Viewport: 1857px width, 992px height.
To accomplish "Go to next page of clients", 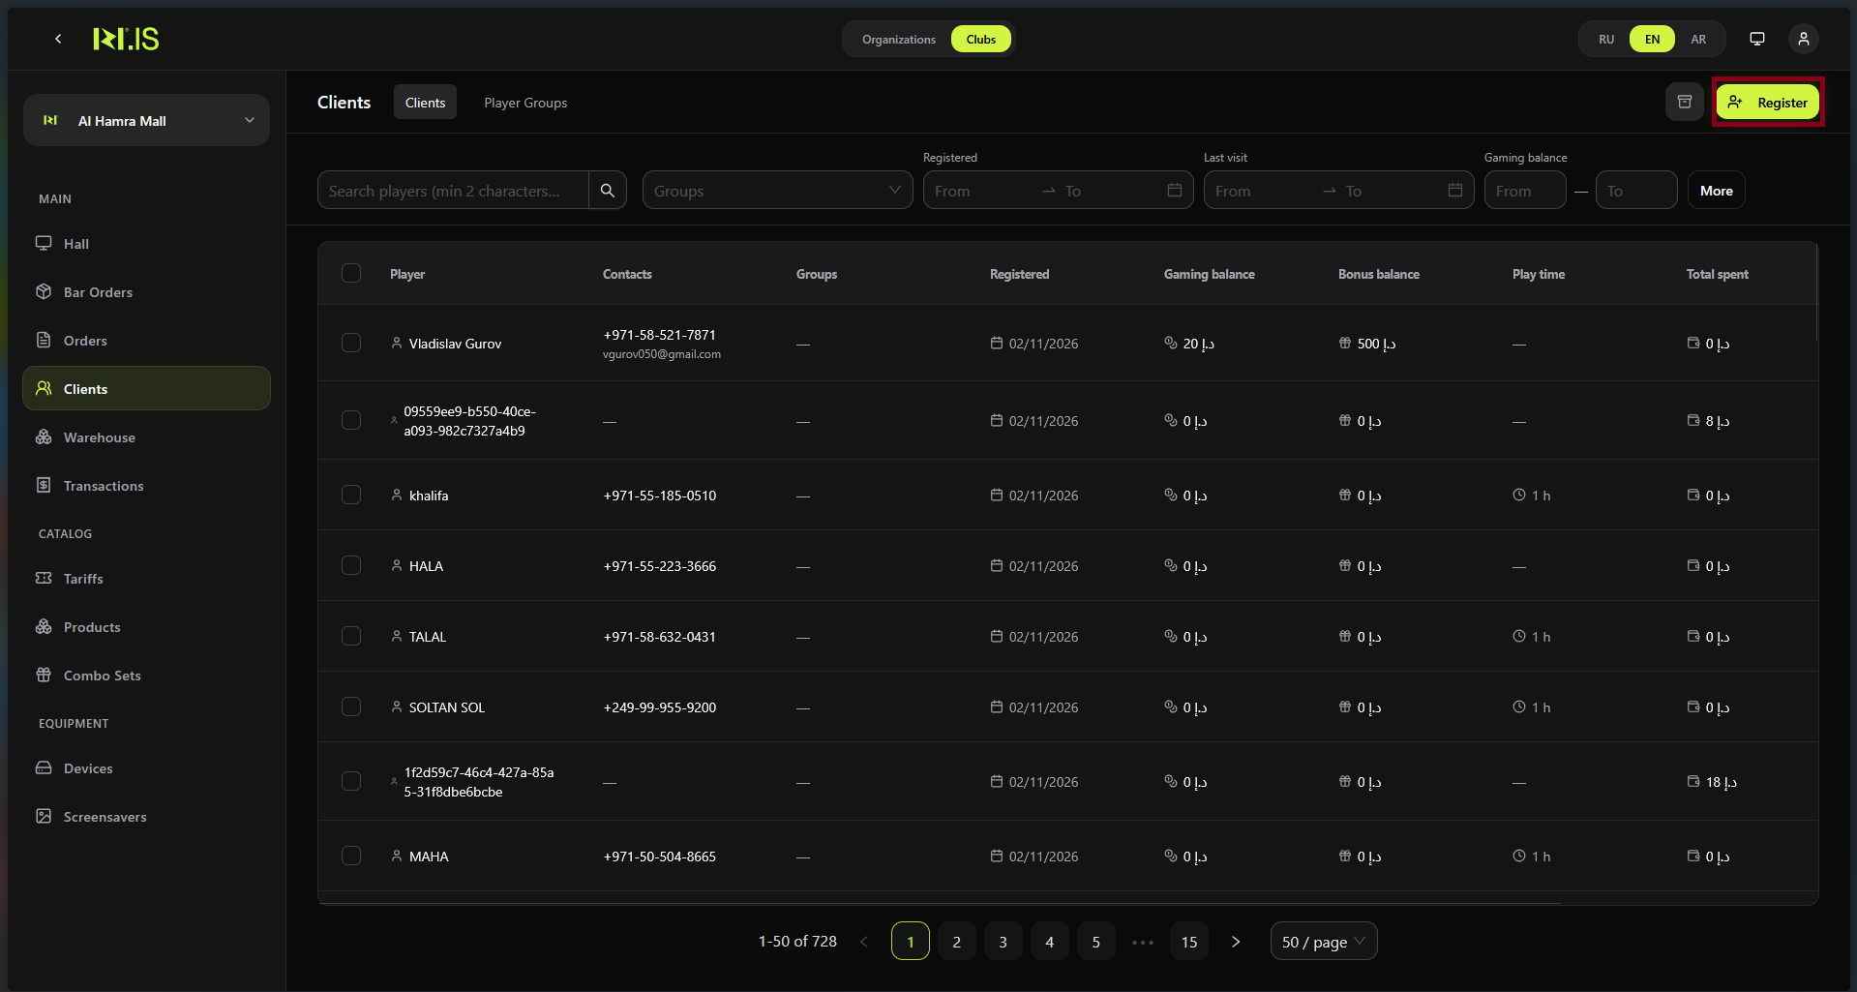I will (x=1235, y=942).
